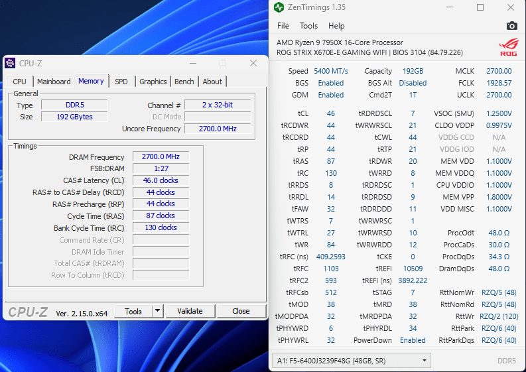Close the ZenTimings window
The height and width of the screenshot is (372, 526).
pos(511,7)
